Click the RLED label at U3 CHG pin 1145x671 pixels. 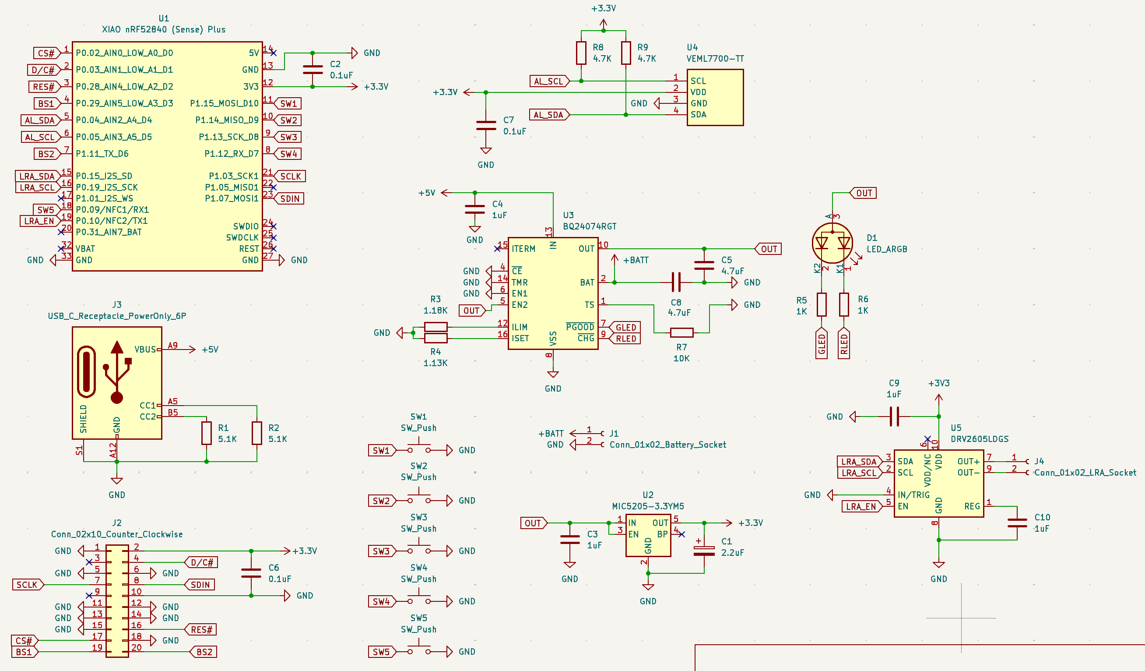point(625,339)
